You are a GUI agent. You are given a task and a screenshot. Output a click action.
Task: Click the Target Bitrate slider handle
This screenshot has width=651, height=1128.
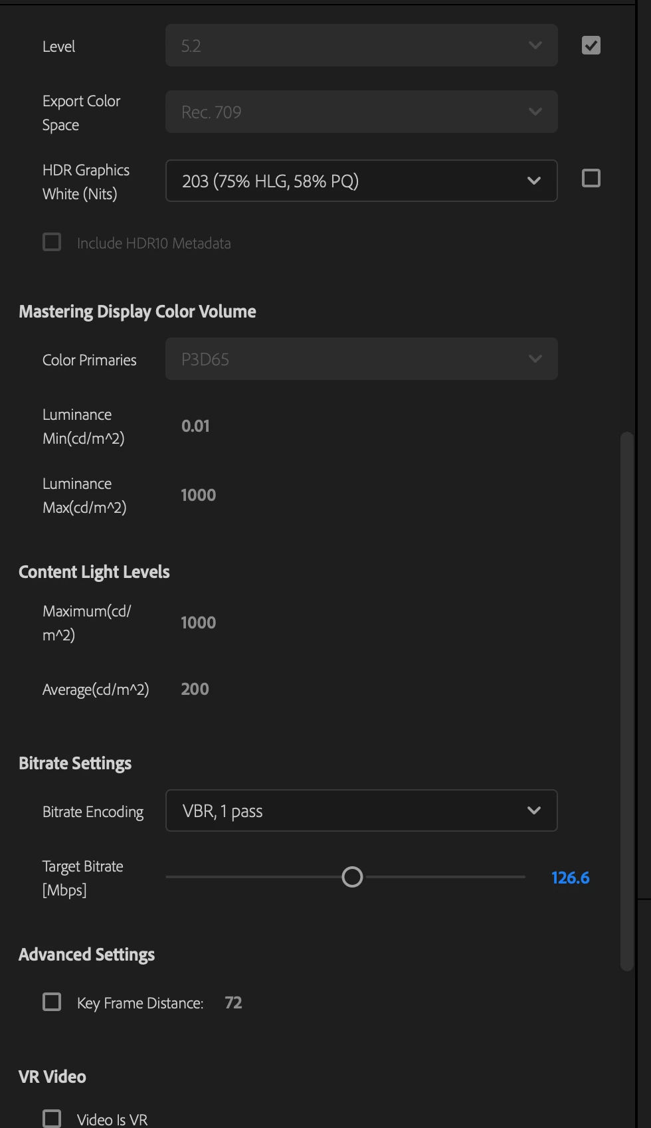352,877
